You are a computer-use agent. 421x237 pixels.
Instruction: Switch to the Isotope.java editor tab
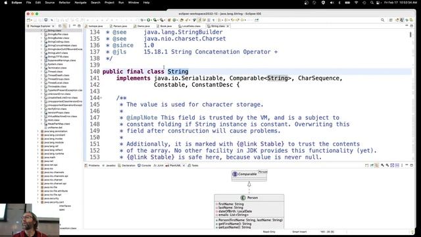pyautogui.click(x=94, y=26)
